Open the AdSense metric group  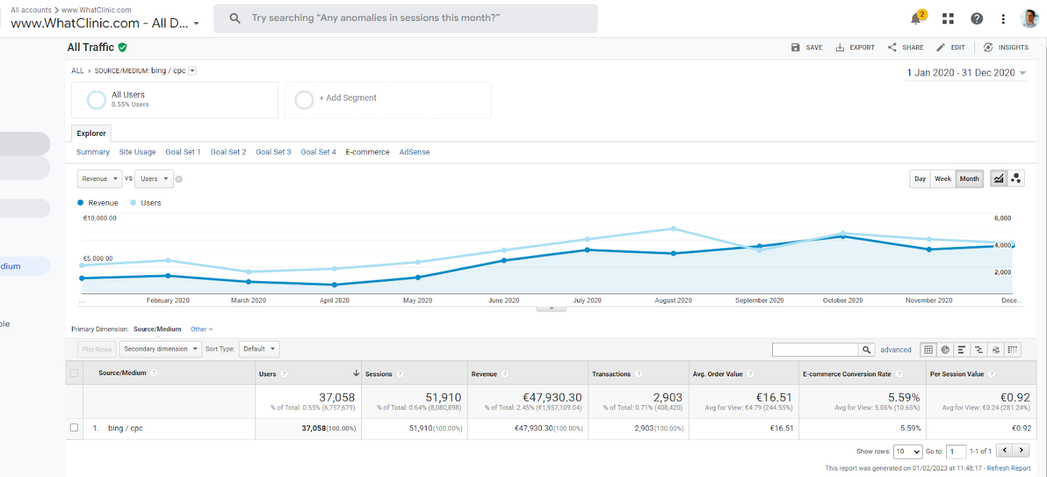415,152
